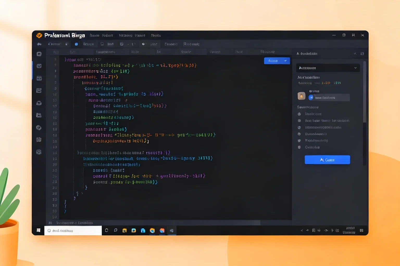
Task: Open the File Explorer folder icon on taskbar
Action: [124, 230]
